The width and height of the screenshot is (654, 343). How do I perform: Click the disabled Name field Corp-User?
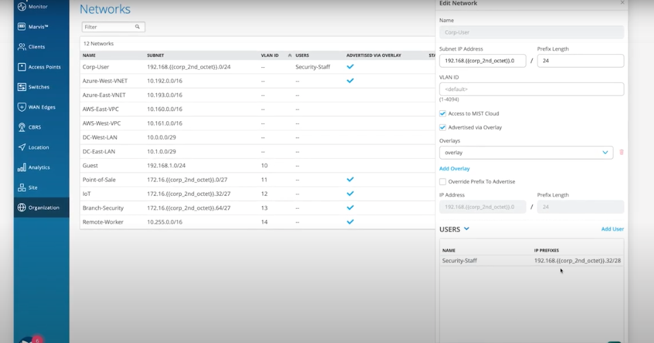point(531,32)
